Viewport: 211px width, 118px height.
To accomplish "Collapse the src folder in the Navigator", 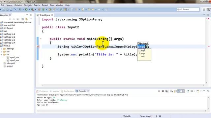I will 2,55.
